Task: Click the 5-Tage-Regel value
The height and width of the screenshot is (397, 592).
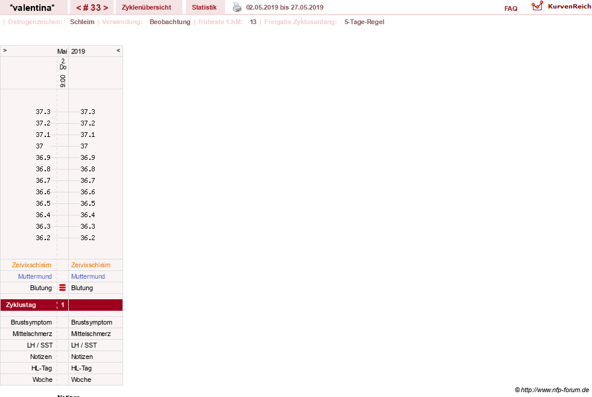Action: pyautogui.click(x=364, y=22)
